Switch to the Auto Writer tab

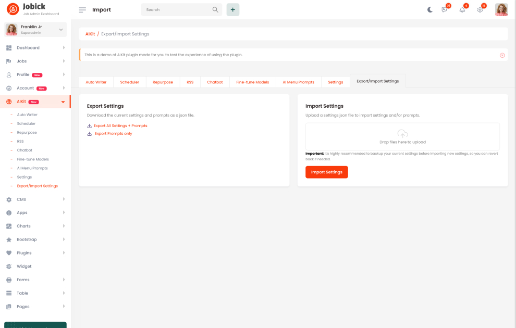pyautogui.click(x=96, y=82)
